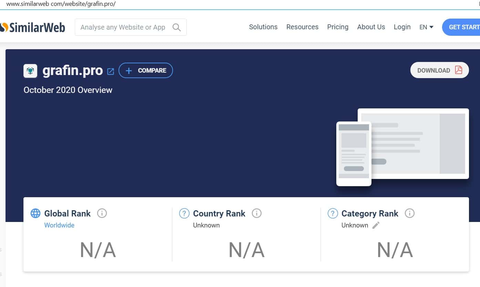Click the Download PDF button
This screenshot has width=480, height=287.
[439, 70]
